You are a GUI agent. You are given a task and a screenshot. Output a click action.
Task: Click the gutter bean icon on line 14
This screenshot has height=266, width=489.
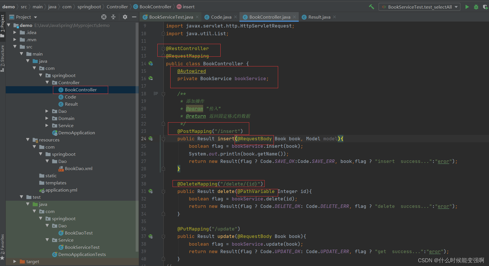[x=151, y=64]
